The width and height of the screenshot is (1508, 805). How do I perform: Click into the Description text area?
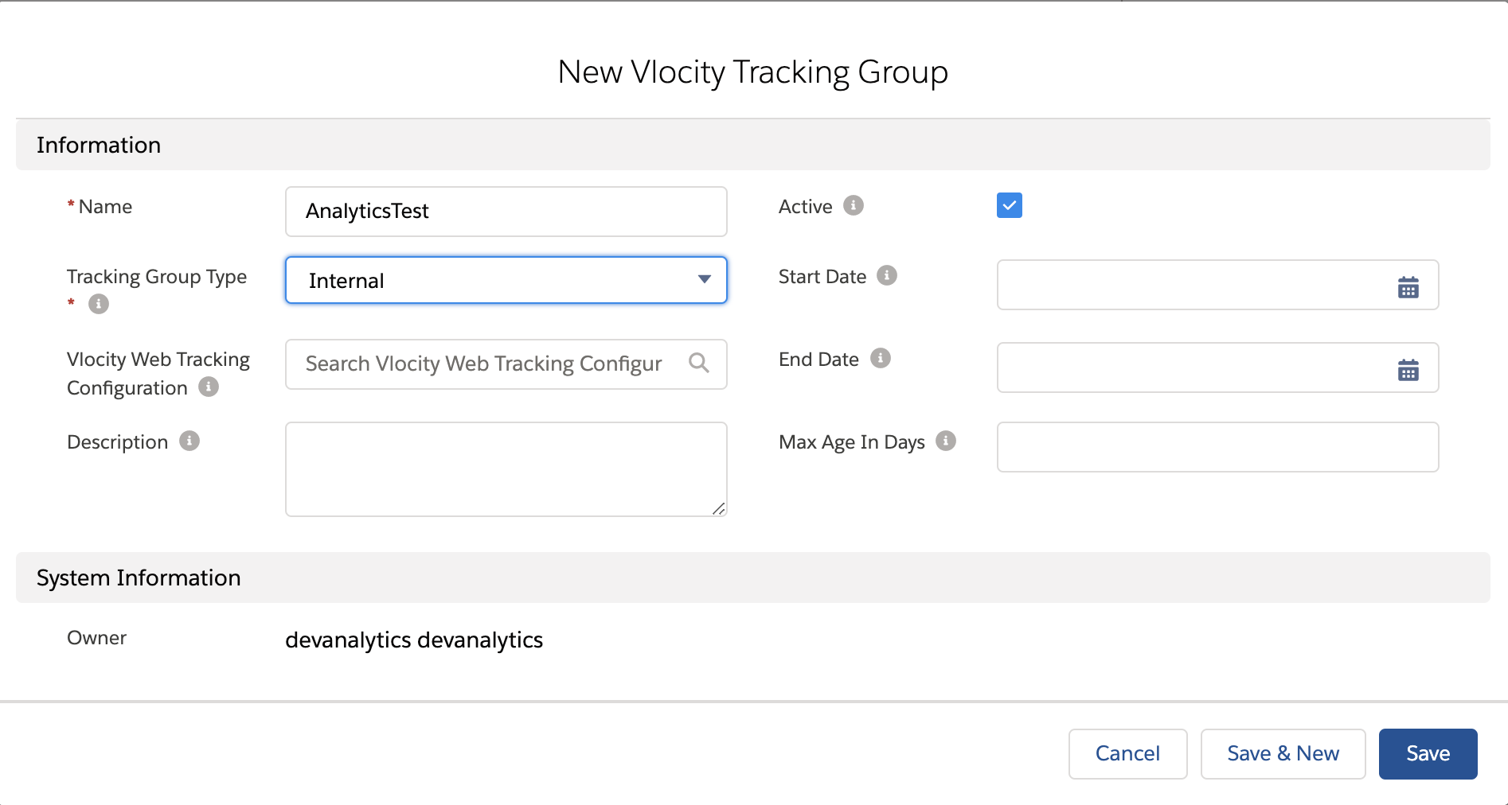506,469
